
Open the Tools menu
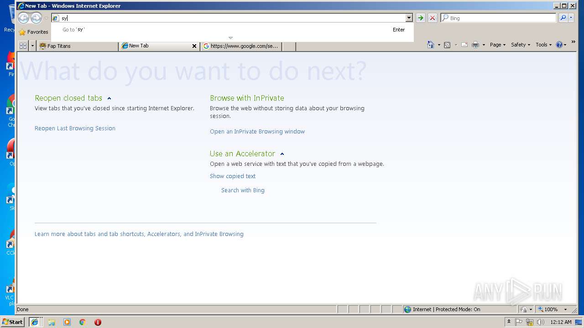(x=543, y=45)
